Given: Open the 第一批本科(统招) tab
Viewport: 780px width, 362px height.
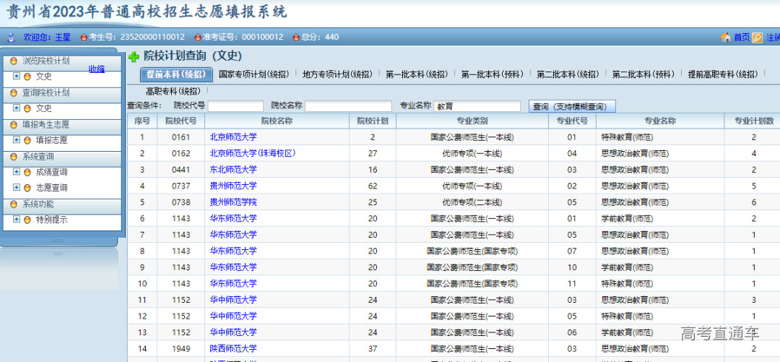Looking at the screenshot, I should (416, 74).
